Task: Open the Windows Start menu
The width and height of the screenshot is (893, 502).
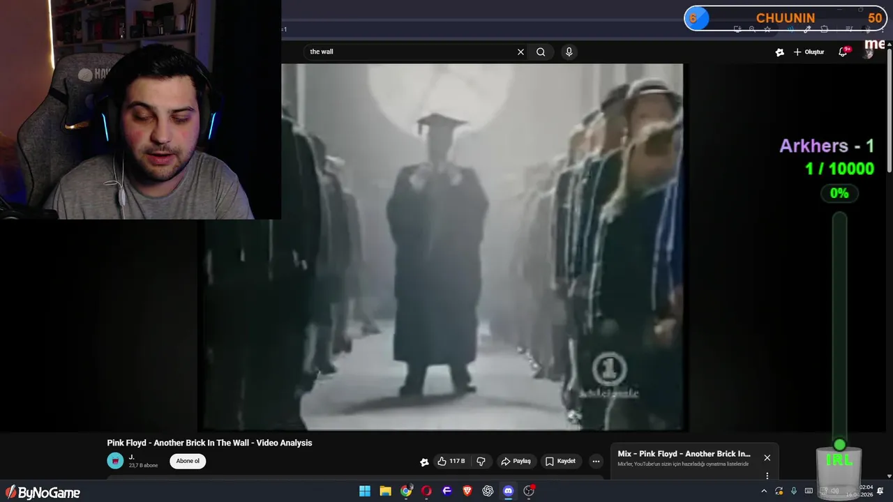Action: pos(365,491)
